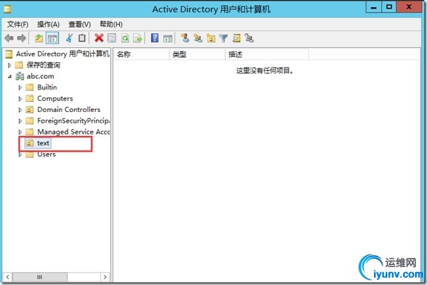The image size is (427, 285).
Task: Select 保存的查询 in the tree
Action: point(43,65)
